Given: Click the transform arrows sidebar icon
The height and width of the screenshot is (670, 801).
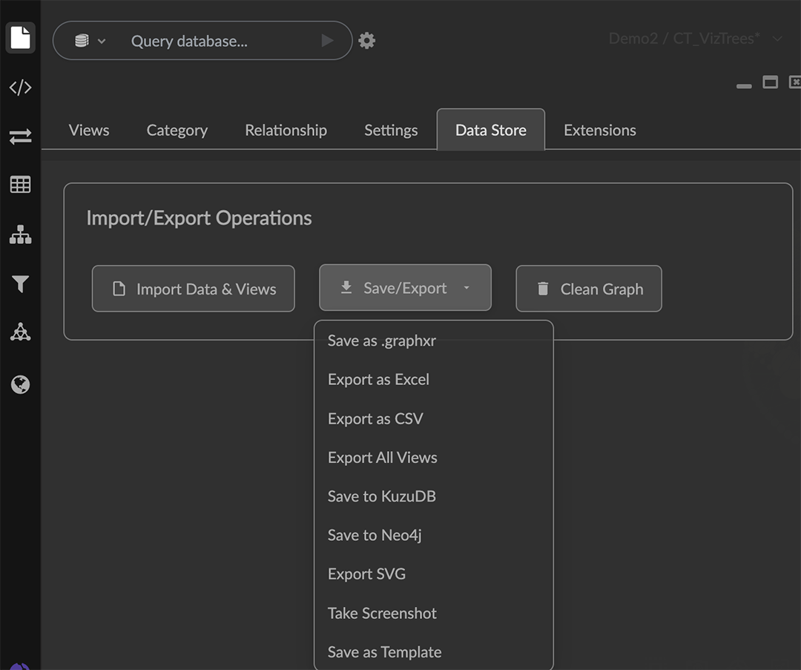Looking at the screenshot, I should coord(20,137).
